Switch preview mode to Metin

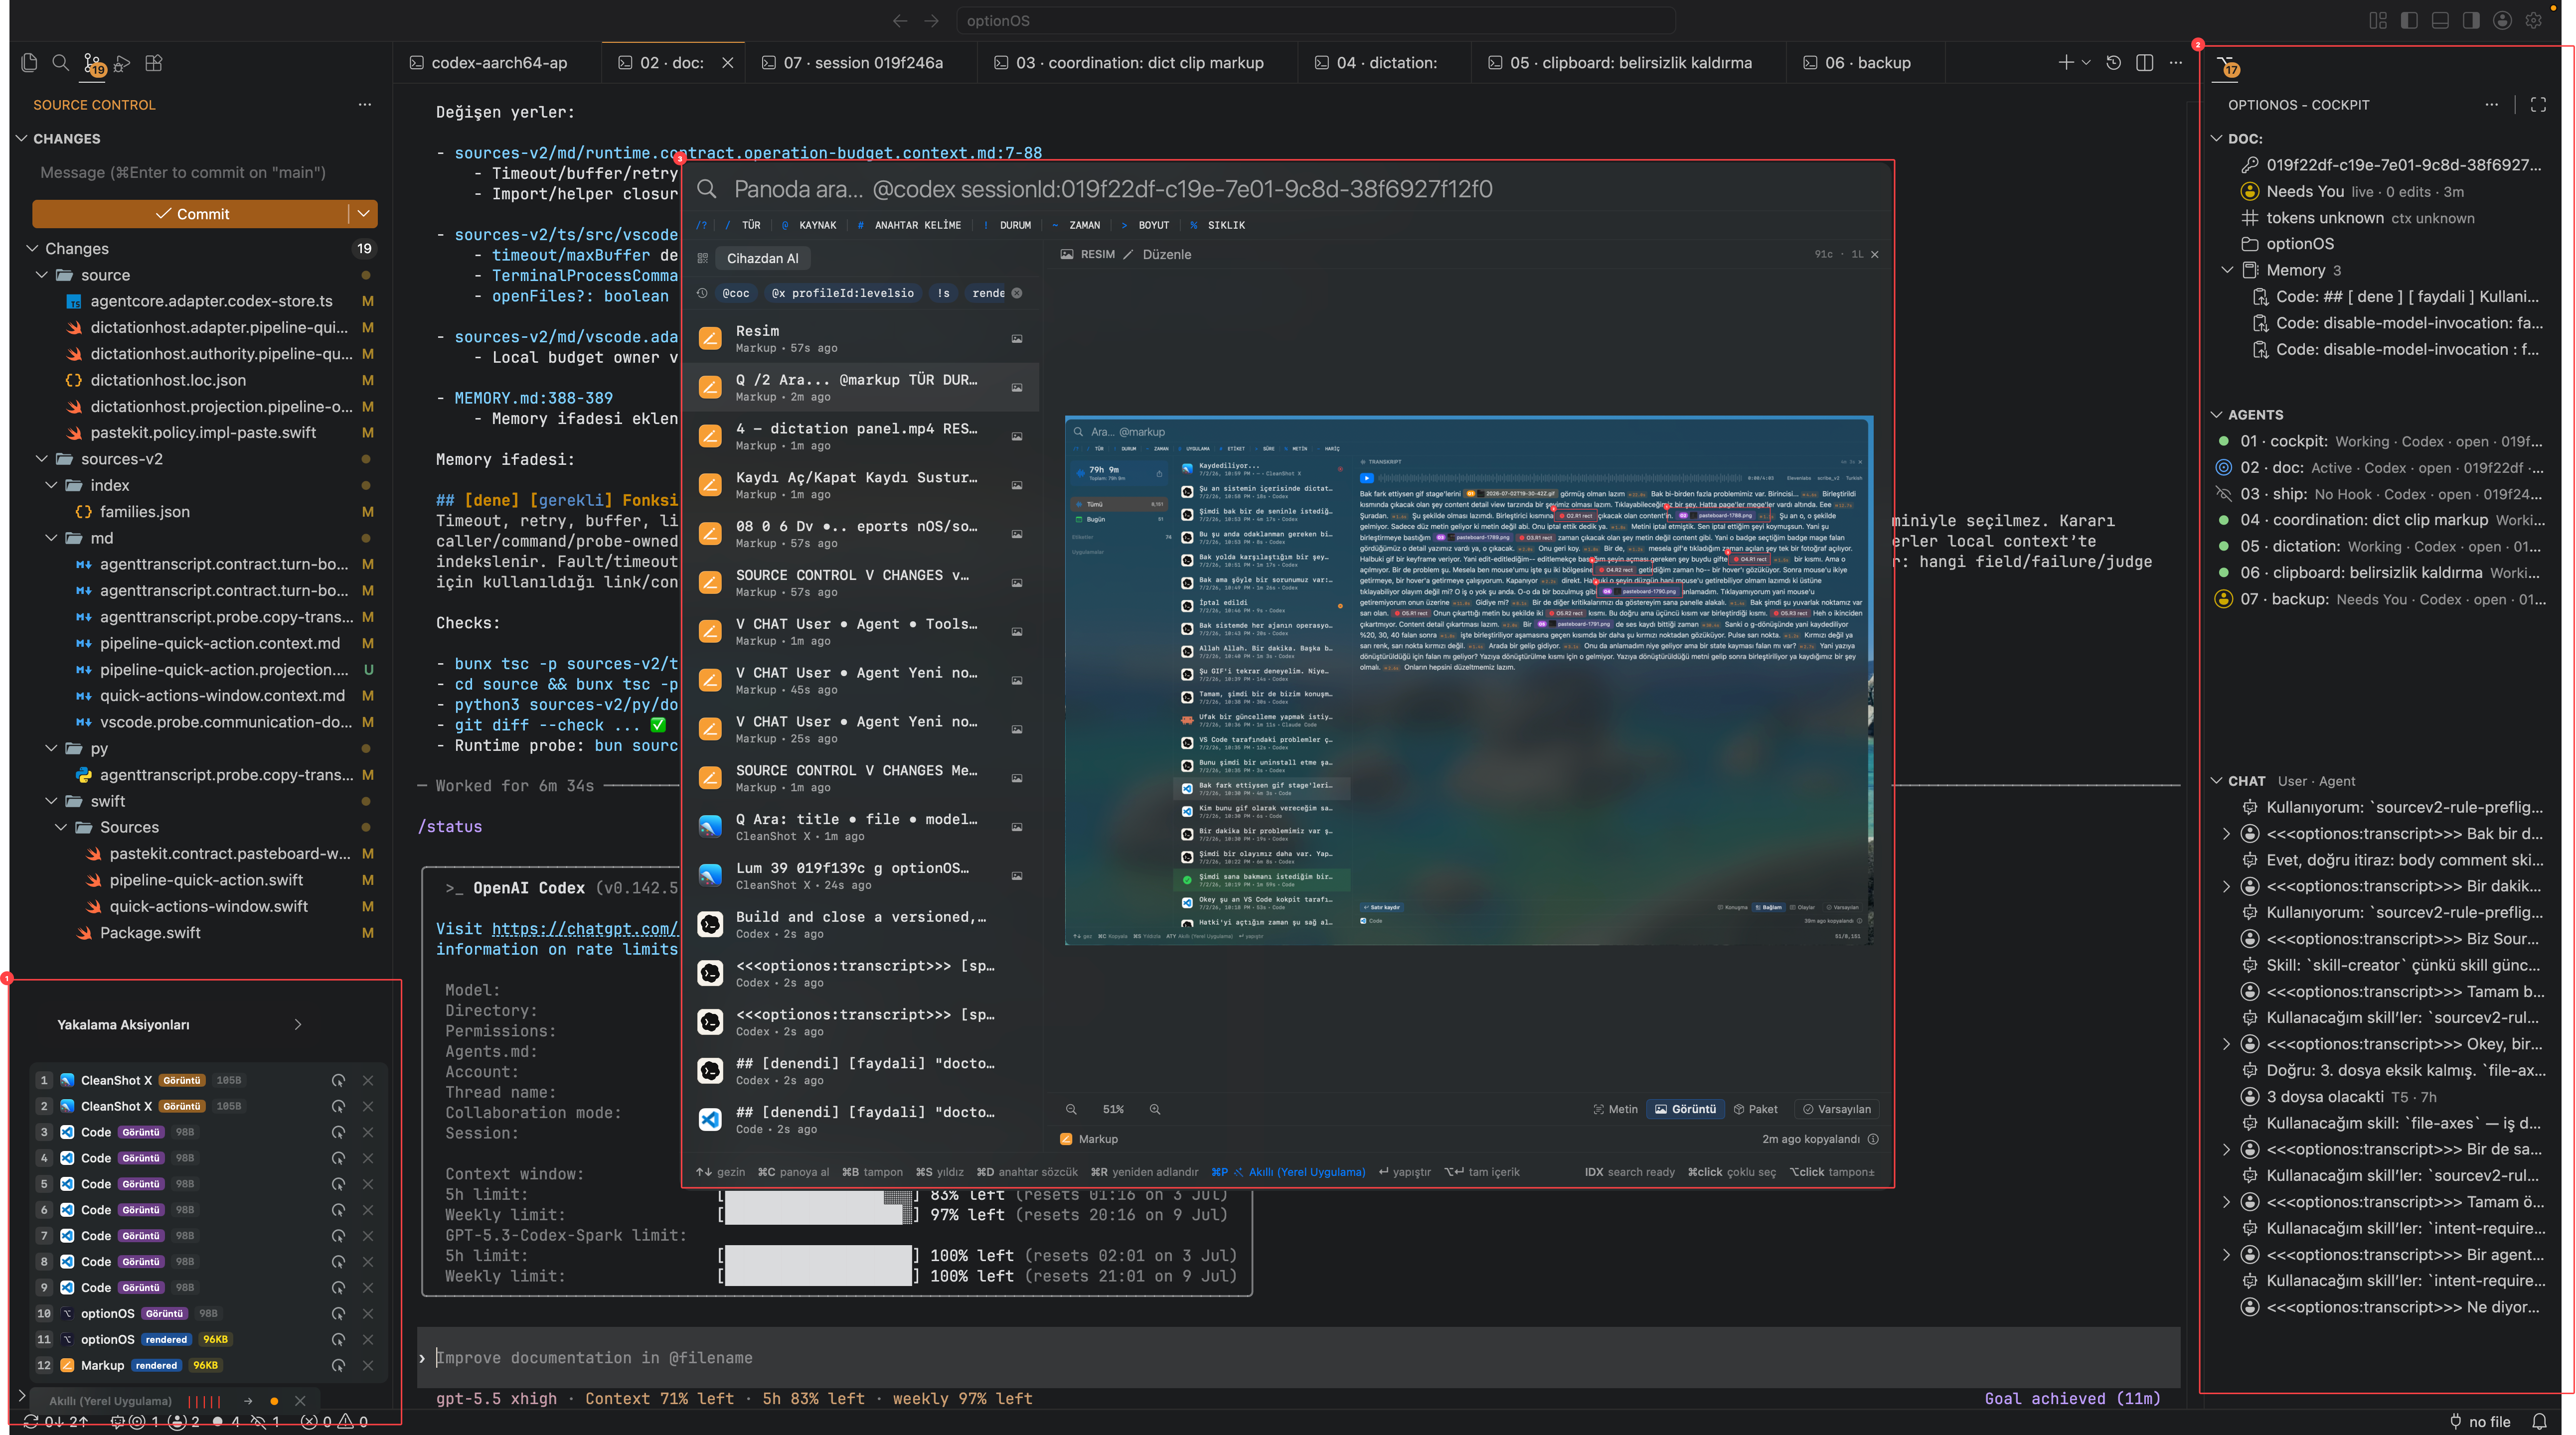pos(1615,1109)
